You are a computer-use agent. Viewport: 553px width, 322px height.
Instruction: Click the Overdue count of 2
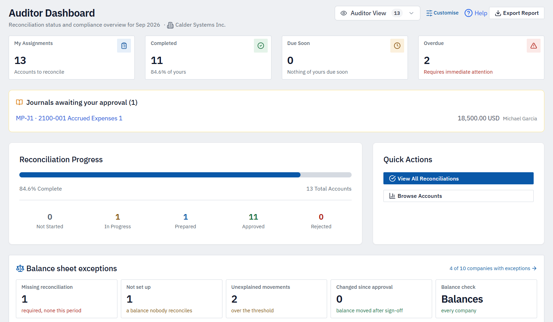coord(427,61)
